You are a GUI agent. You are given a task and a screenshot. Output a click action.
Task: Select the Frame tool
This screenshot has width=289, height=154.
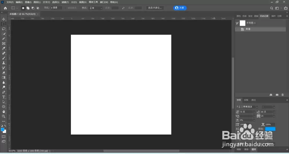[x=3, y=43]
